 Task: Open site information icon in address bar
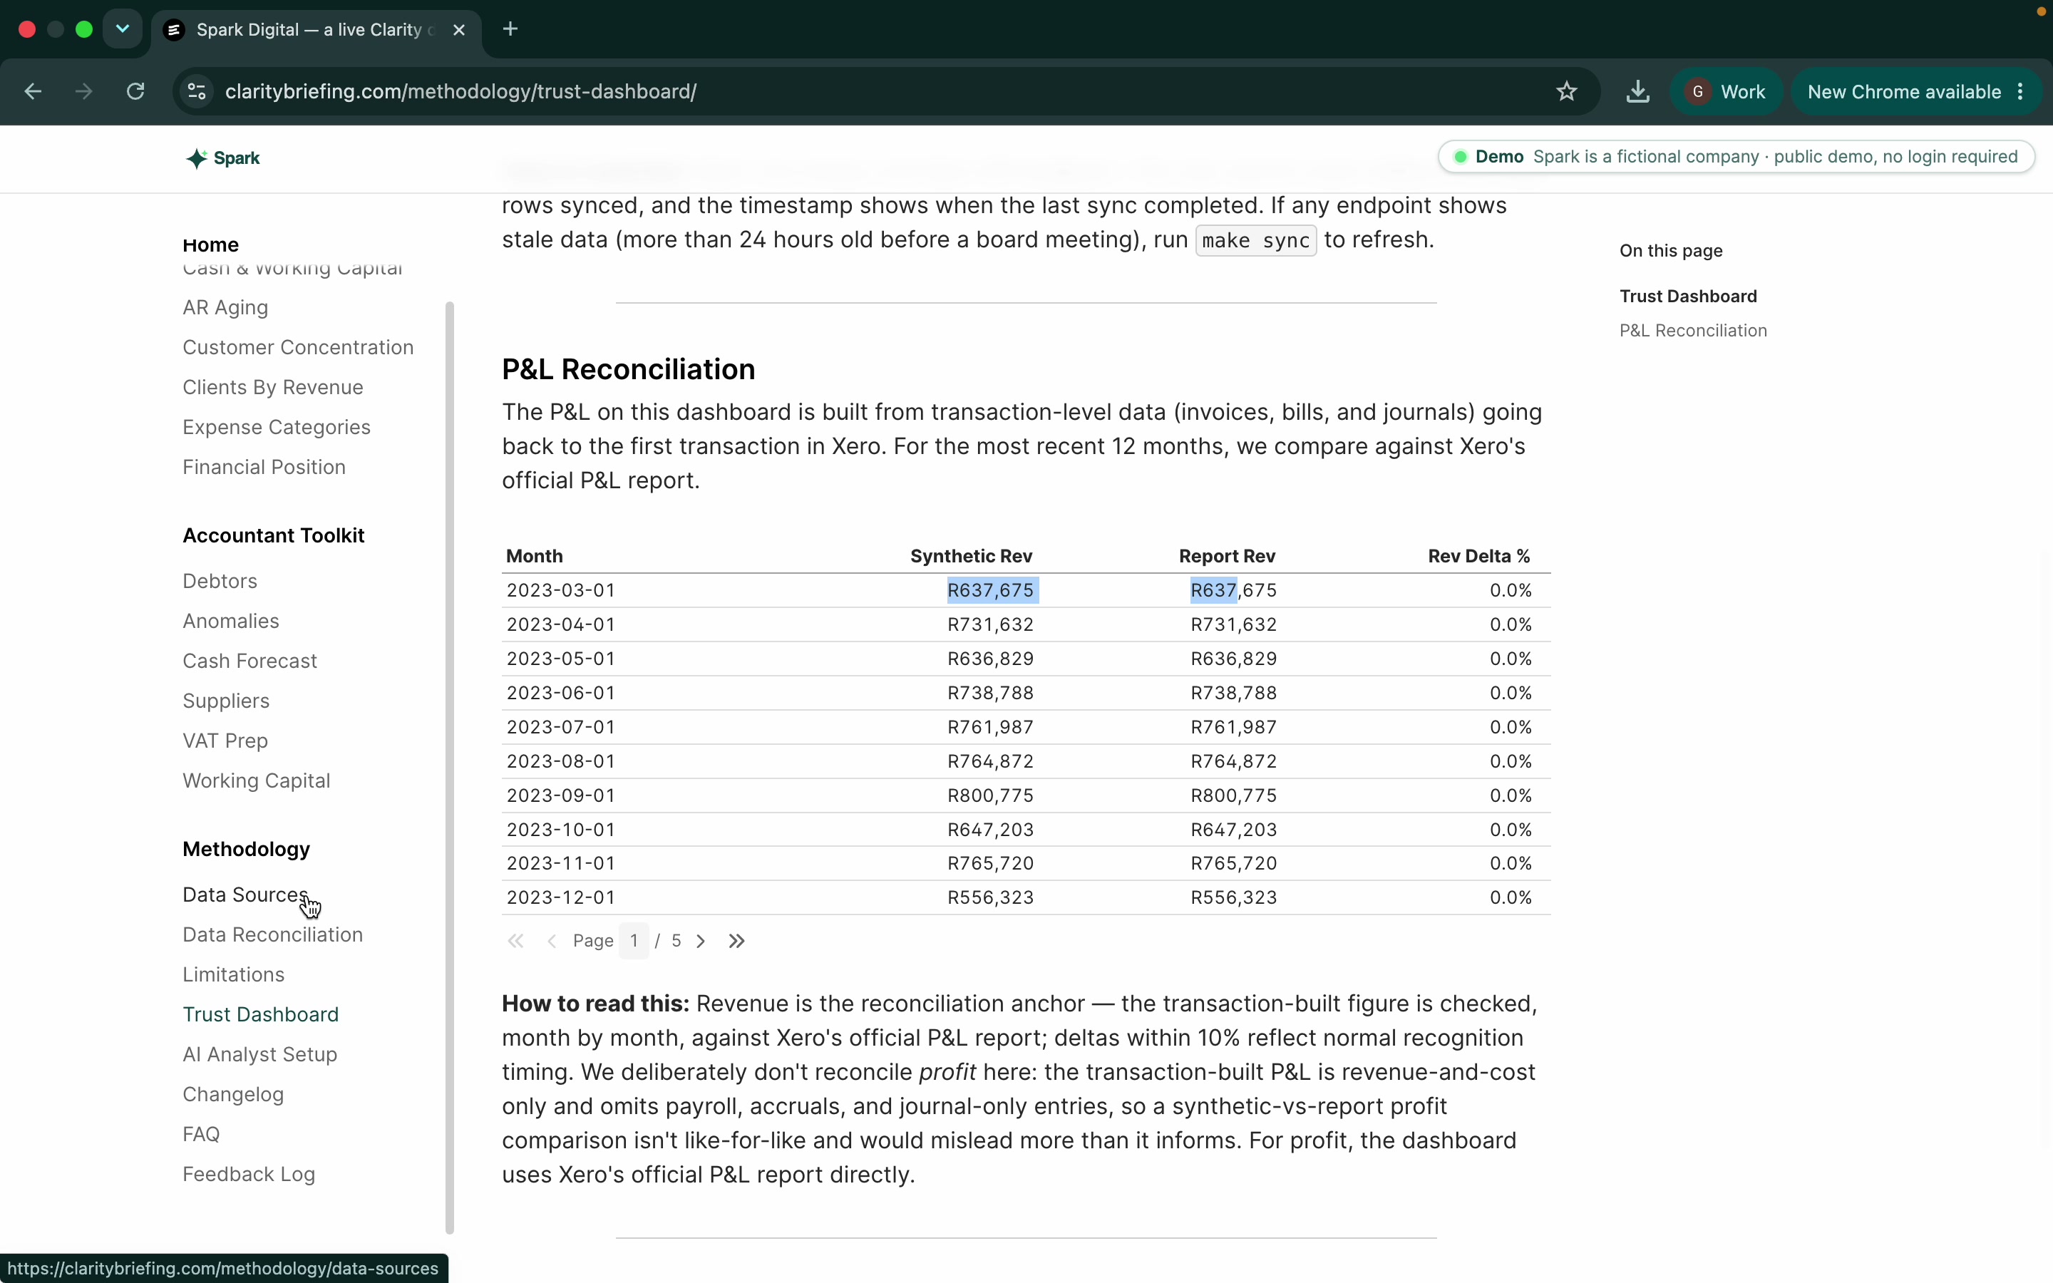(197, 92)
